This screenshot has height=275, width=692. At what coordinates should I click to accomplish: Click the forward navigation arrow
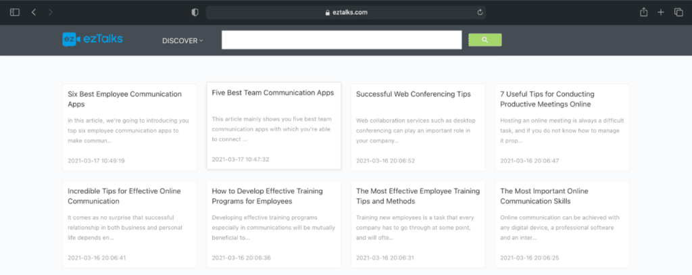pos(51,12)
